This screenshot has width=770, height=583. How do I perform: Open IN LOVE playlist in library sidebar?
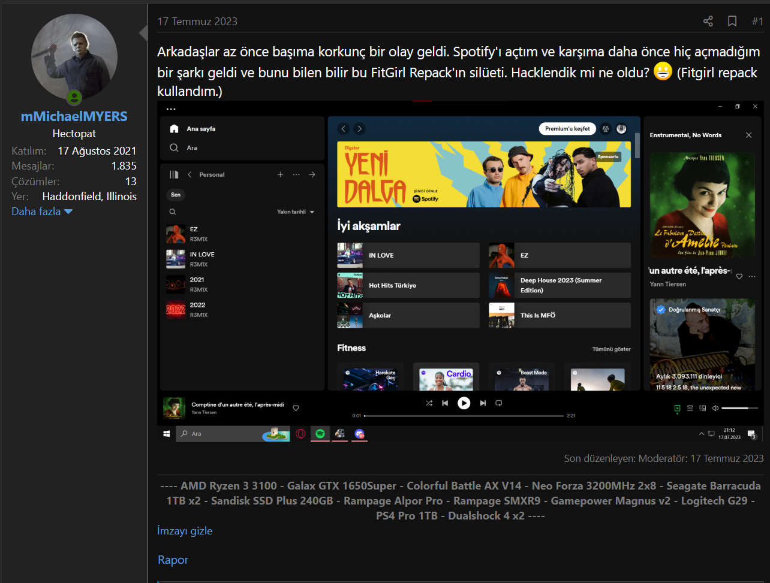242,259
